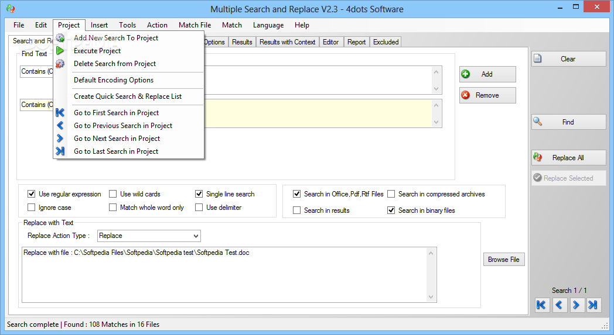Click the red cross icon on Remove button

coord(466,95)
